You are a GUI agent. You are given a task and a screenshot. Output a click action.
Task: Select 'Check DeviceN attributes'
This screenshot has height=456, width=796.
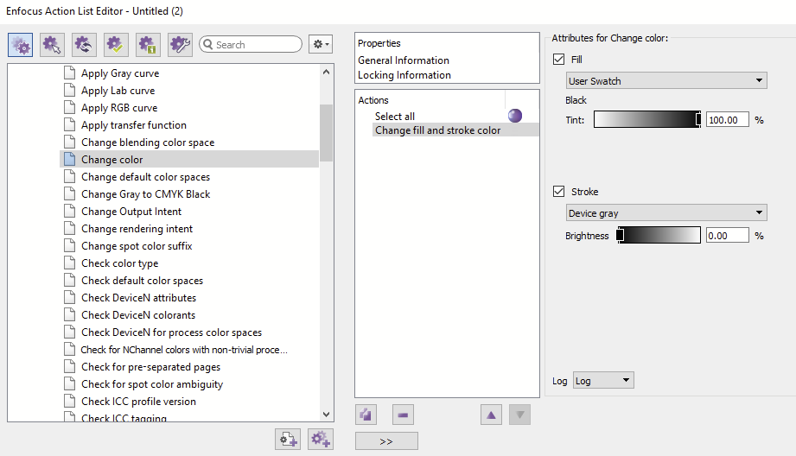point(138,298)
